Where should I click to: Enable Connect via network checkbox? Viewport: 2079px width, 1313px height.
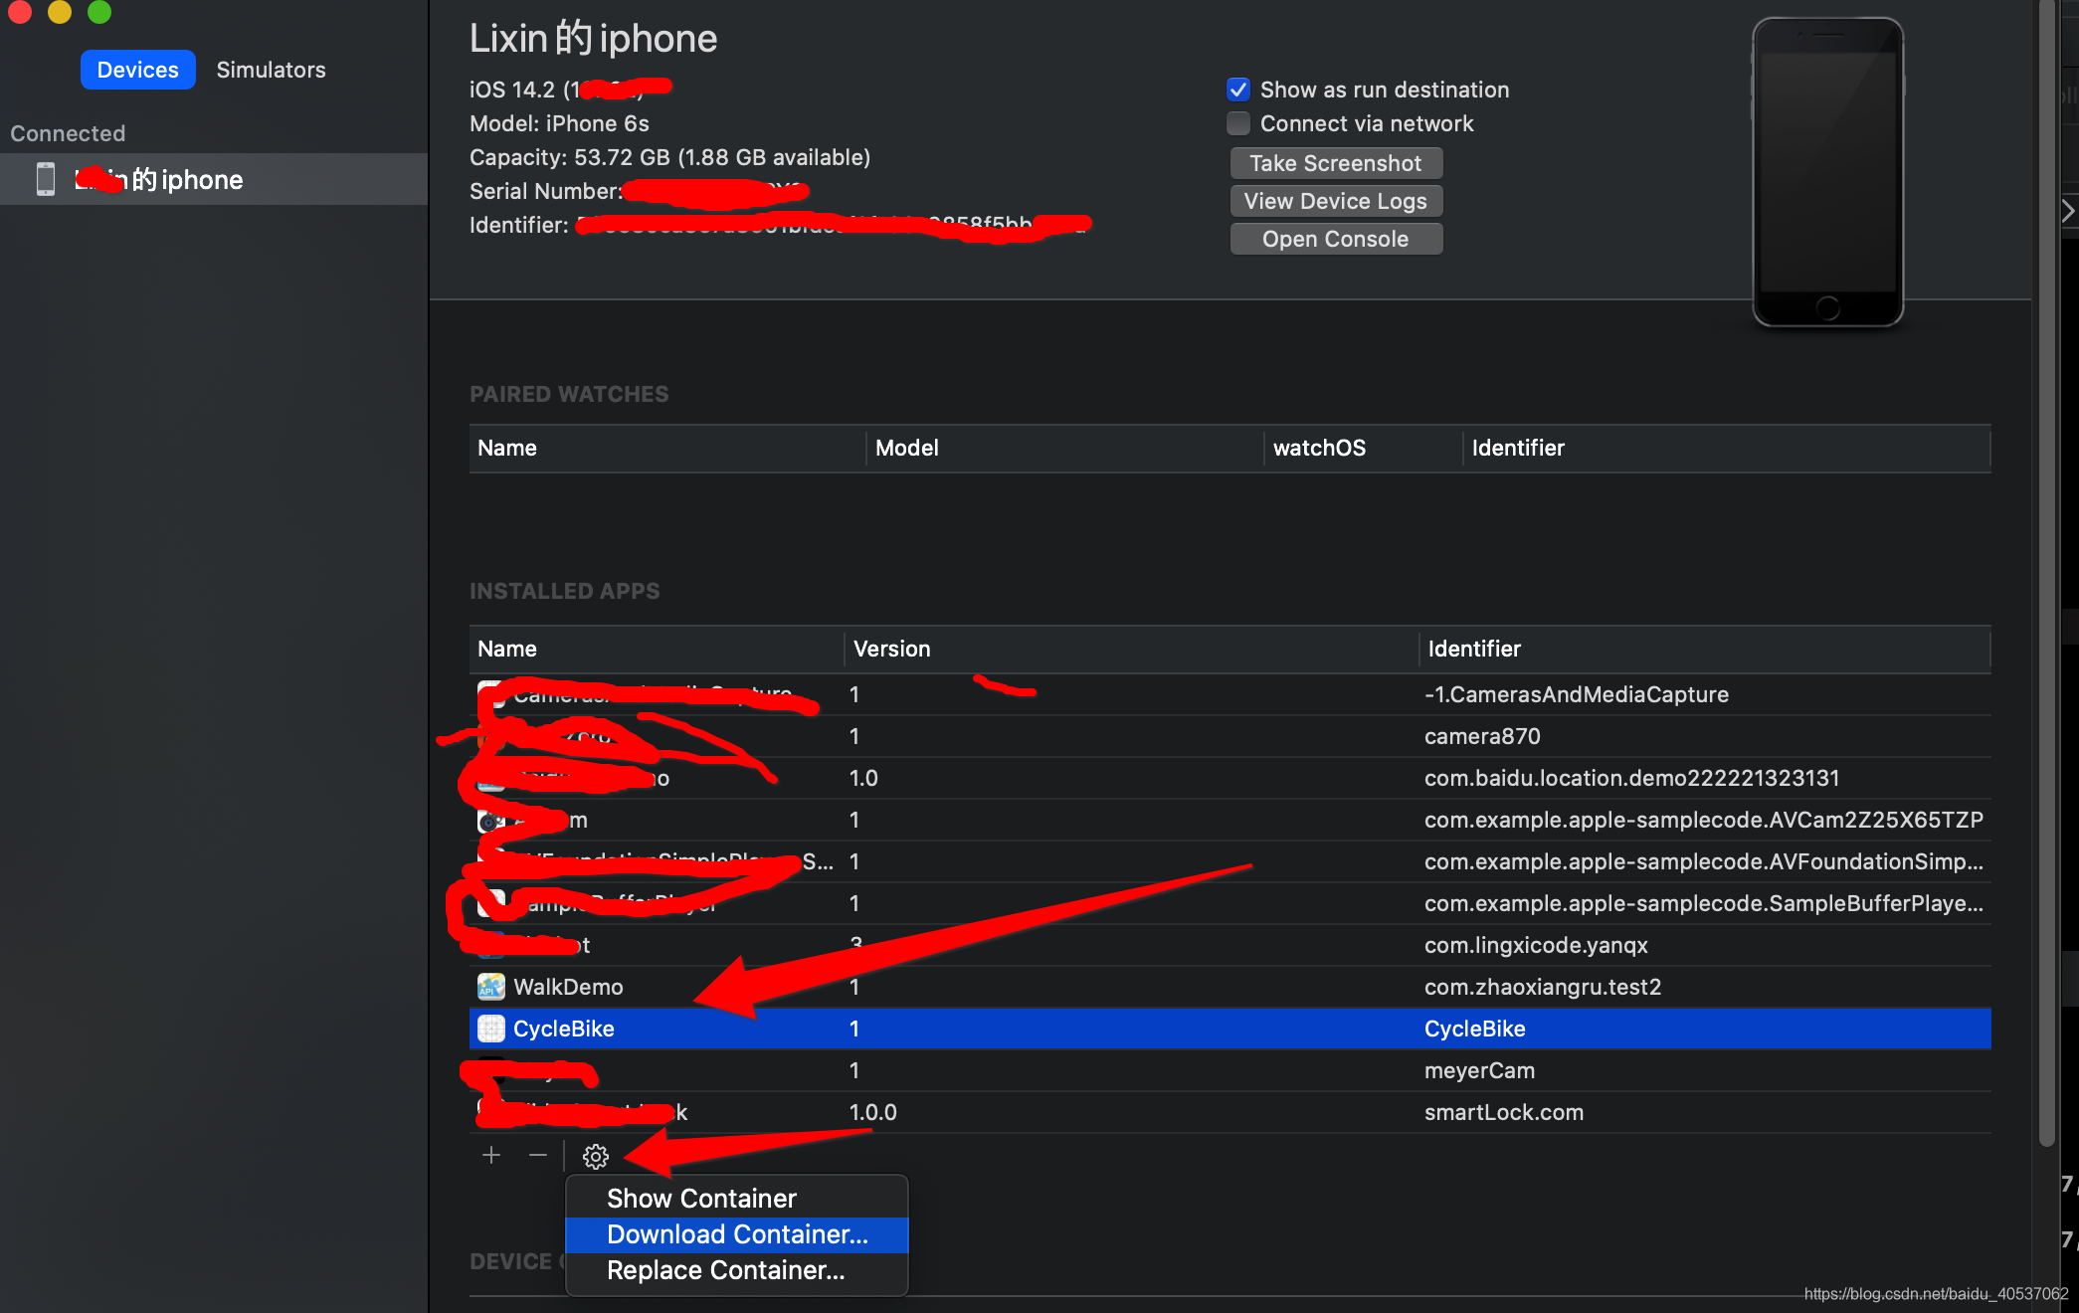1238,123
